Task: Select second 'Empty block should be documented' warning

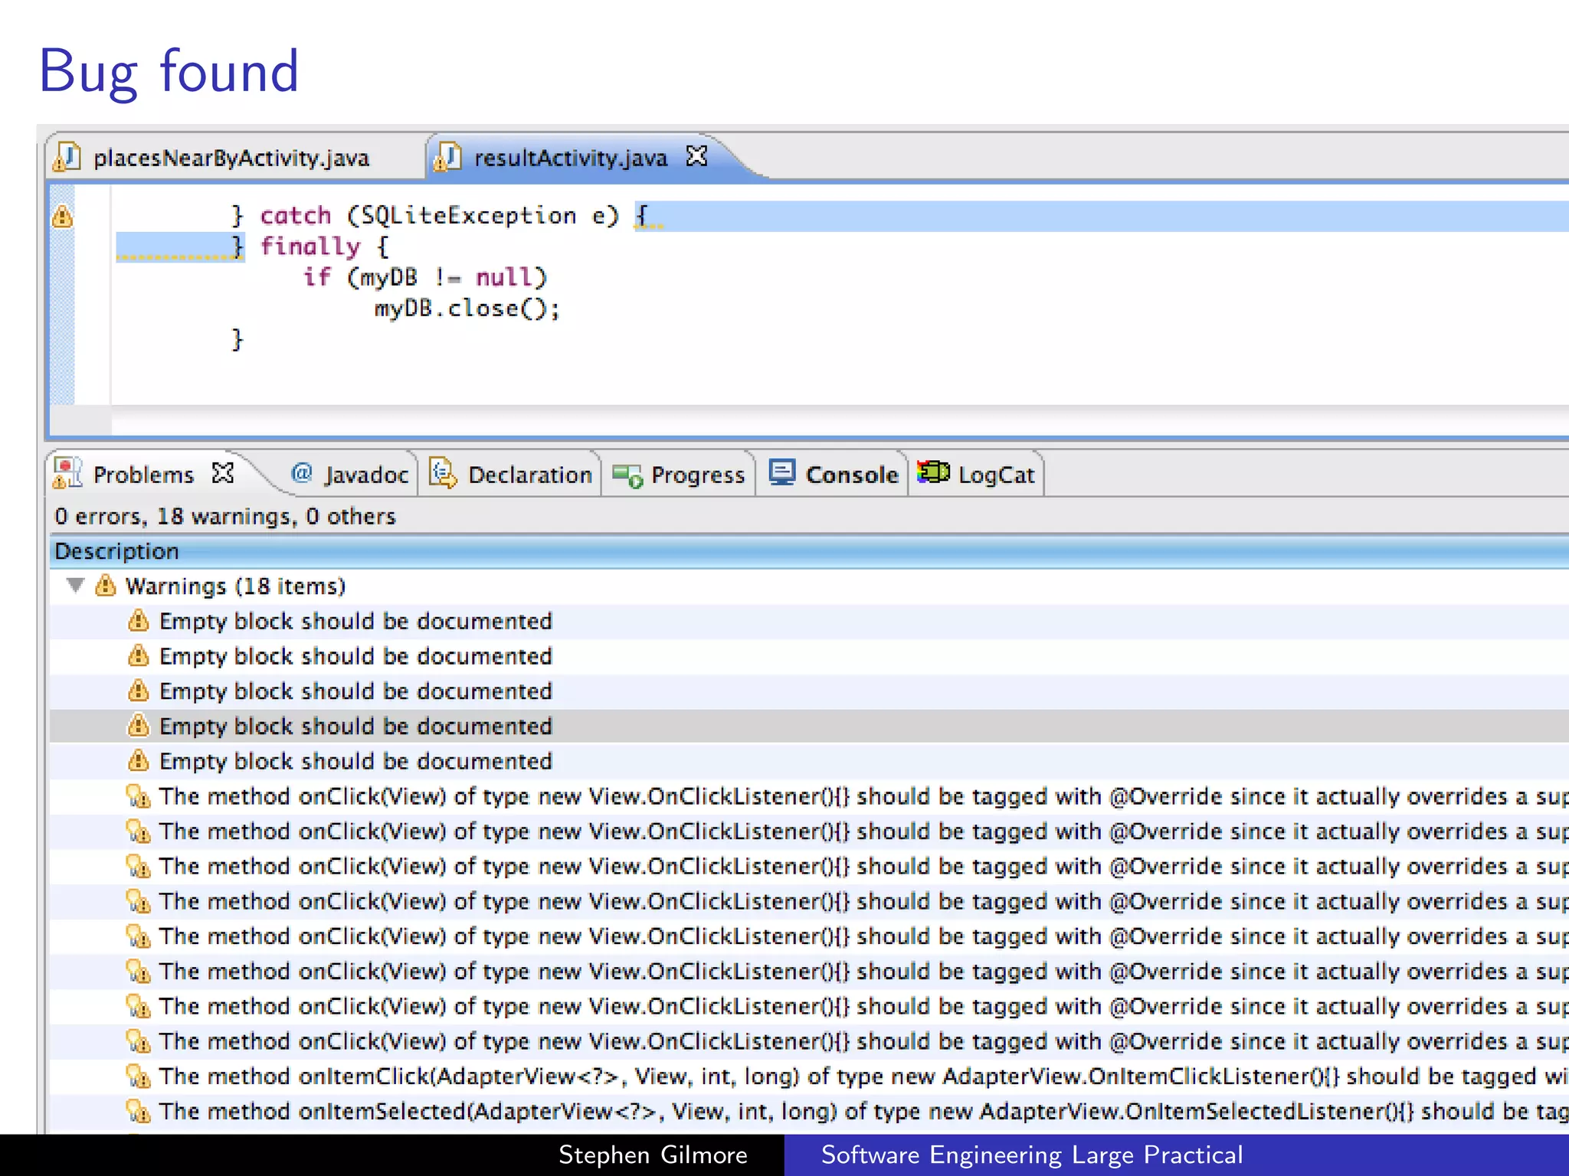Action: tap(809, 656)
